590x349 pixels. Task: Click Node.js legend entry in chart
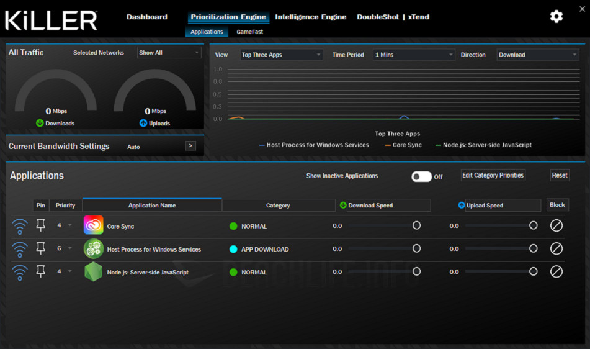tap(483, 145)
